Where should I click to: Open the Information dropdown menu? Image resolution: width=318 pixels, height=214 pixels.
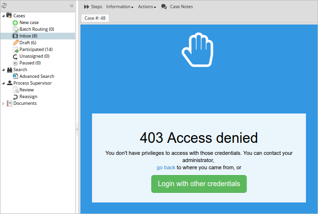pos(119,7)
